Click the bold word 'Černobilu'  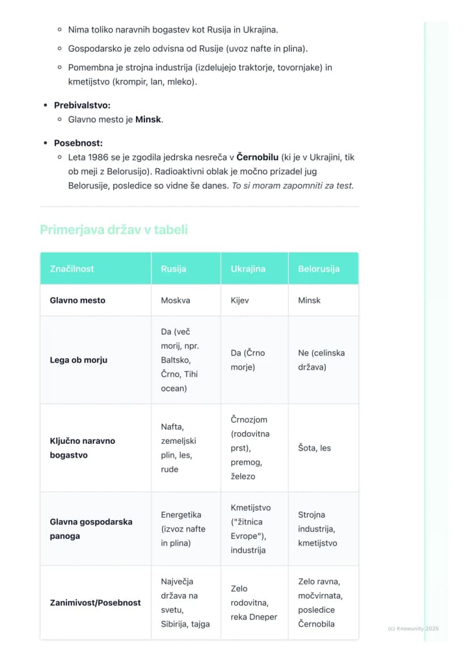(x=257, y=157)
